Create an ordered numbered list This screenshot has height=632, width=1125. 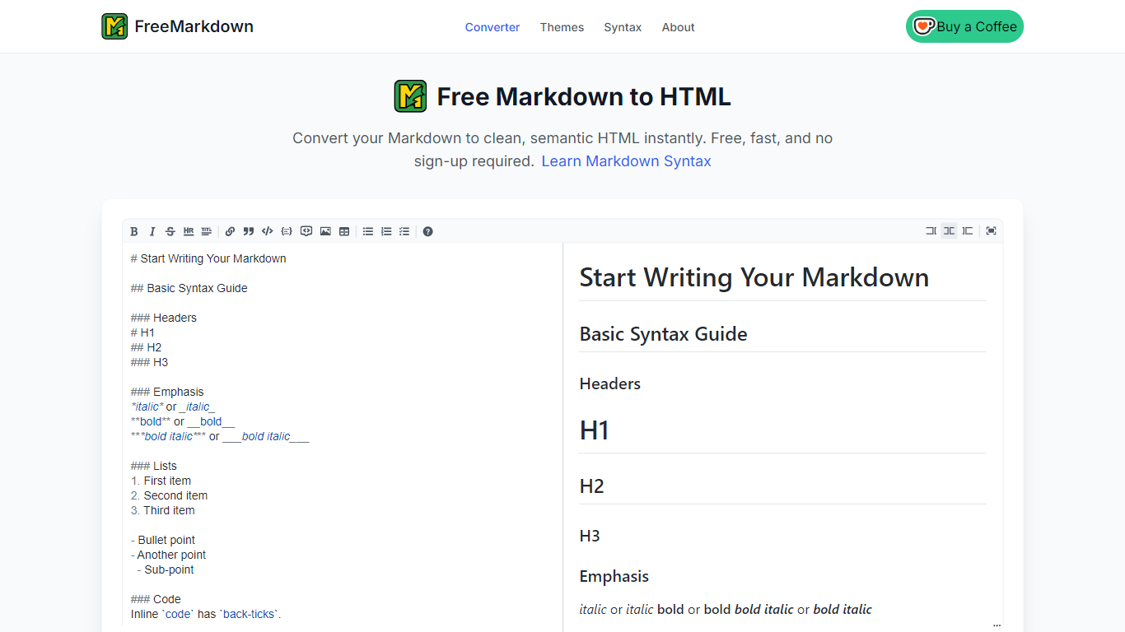386,231
